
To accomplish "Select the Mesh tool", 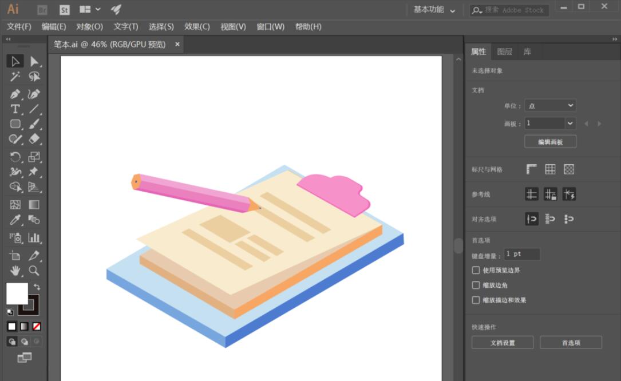I will point(15,205).
